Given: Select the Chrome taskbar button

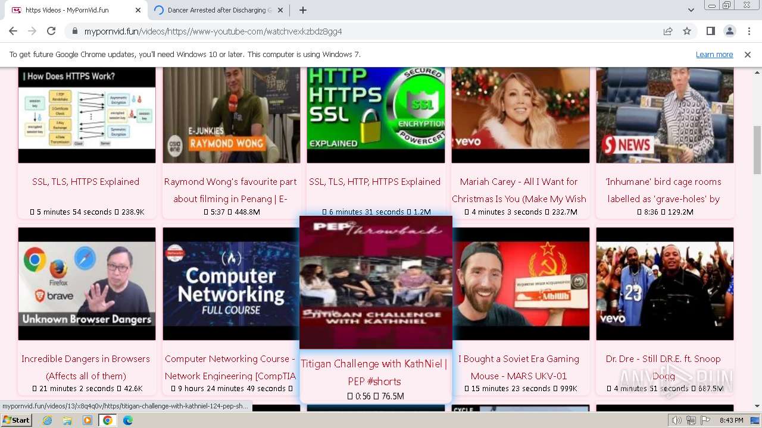Looking at the screenshot, I should tap(107, 420).
